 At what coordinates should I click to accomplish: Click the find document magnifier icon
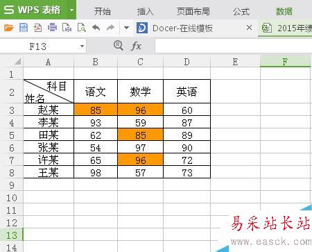click(x=82, y=28)
